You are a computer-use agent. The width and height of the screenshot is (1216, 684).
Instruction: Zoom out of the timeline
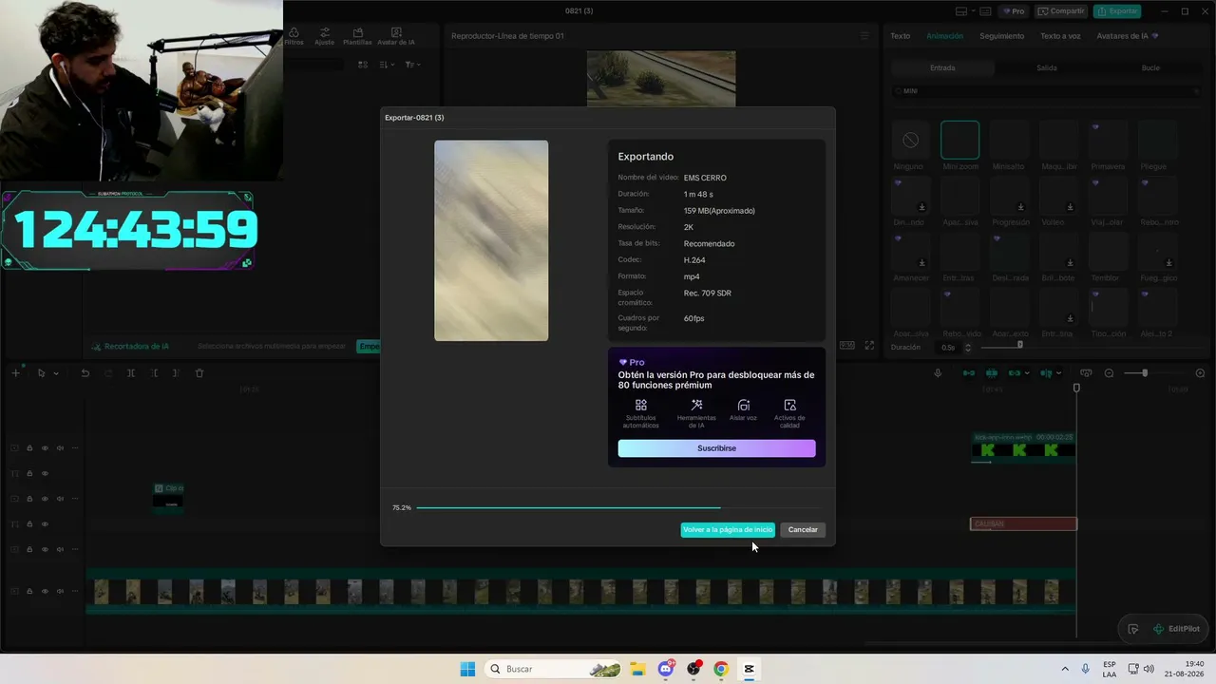pos(1109,373)
